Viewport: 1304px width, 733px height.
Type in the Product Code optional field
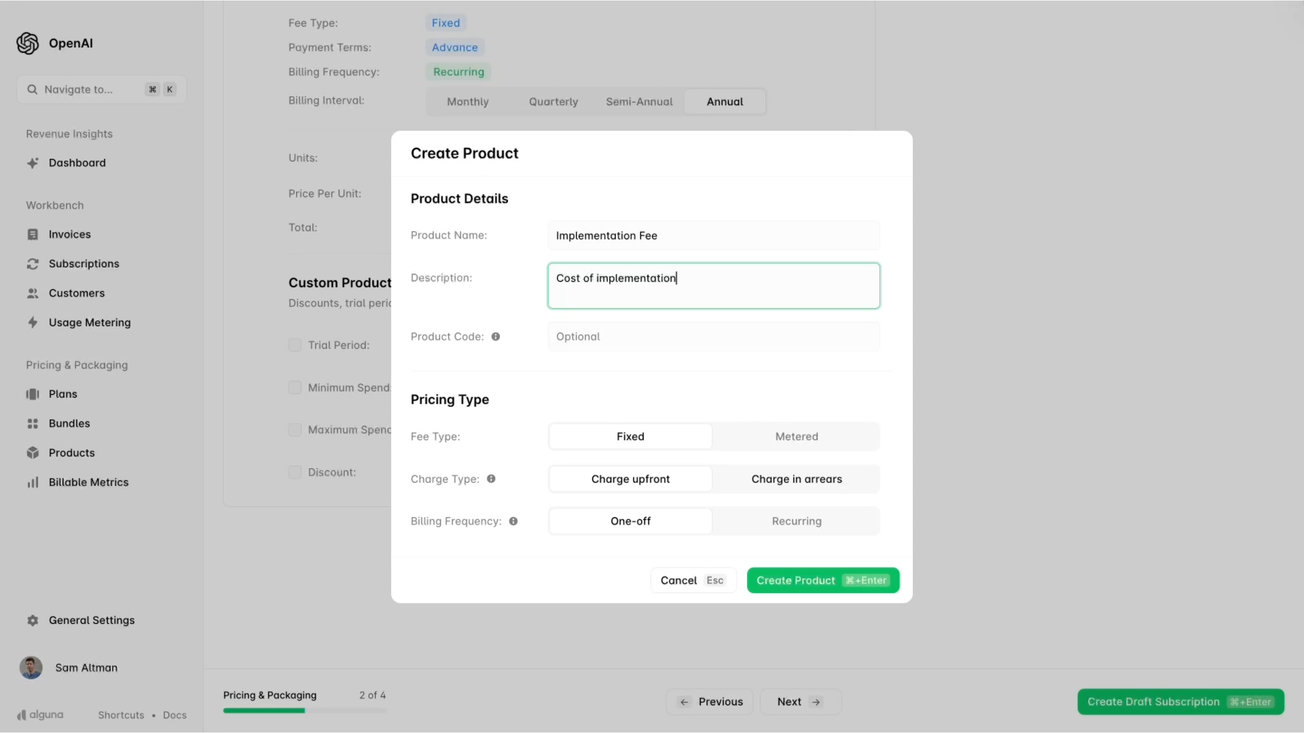pyautogui.click(x=712, y=336)
